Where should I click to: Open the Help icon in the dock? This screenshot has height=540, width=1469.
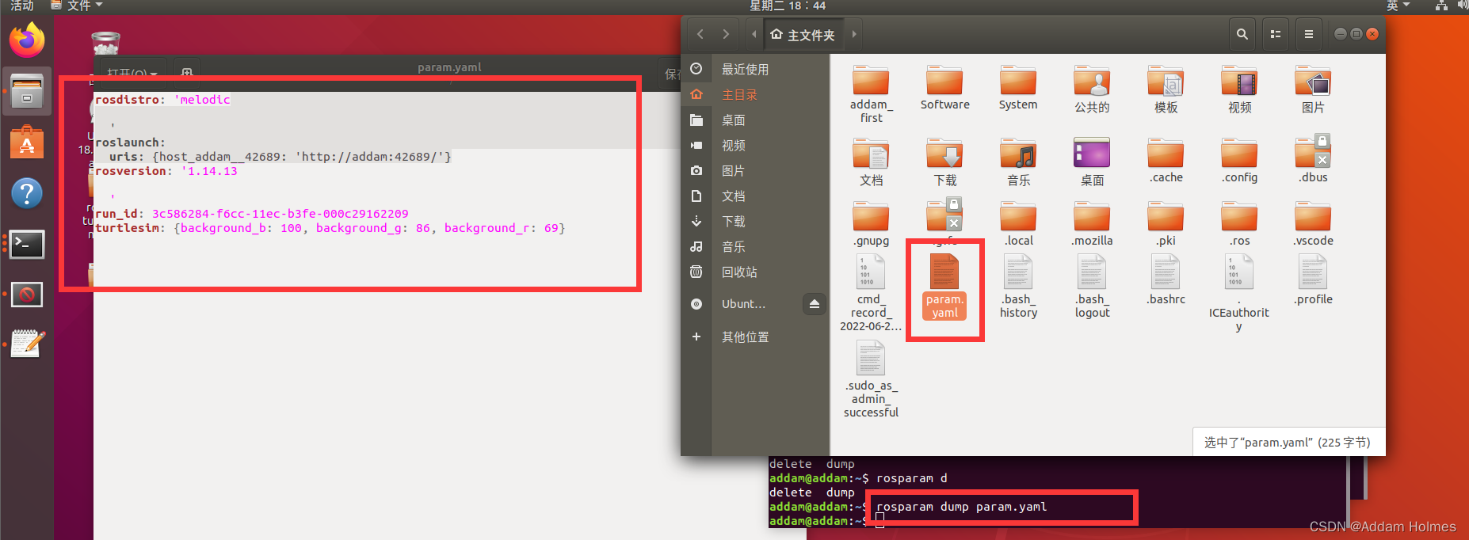point(27,193)
